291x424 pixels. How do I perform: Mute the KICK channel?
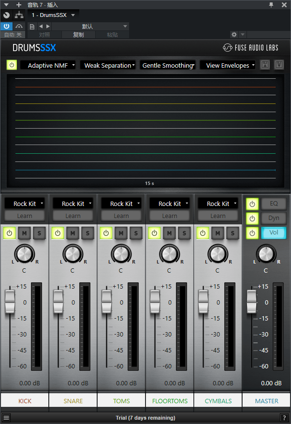click(x=24, y=233)
